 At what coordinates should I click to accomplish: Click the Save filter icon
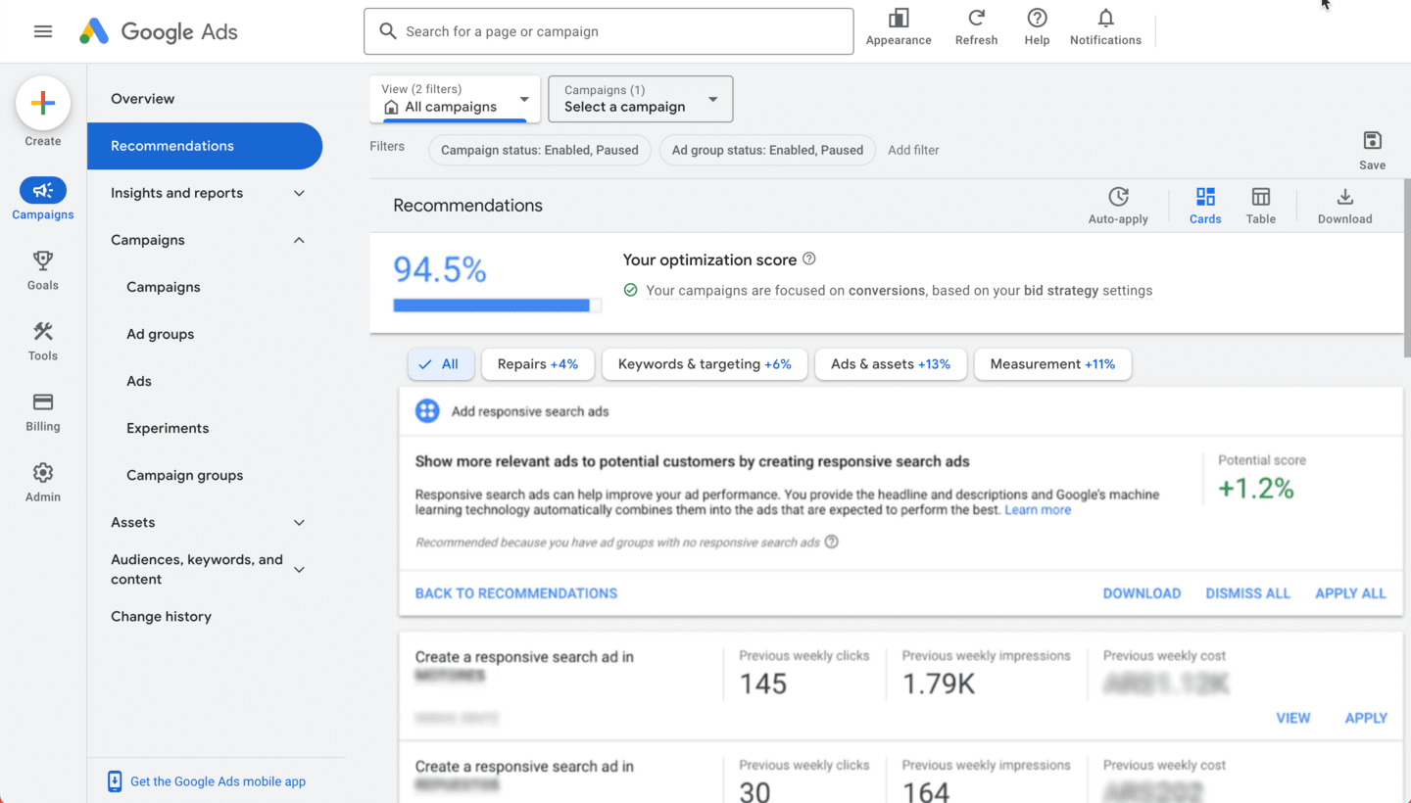pos(1373,140)
